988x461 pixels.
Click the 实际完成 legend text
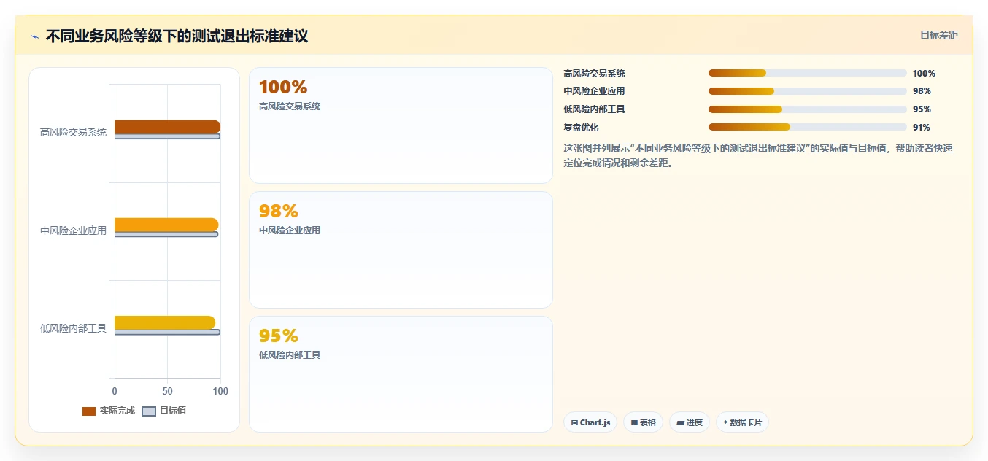pyautogui.click(x=117, y=411)
